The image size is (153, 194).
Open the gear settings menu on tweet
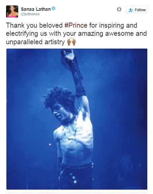[x=119, y=9]
